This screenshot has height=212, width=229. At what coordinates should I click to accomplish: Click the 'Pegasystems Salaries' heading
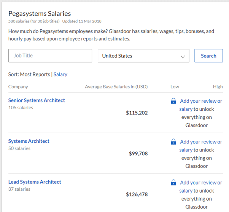[40, 14]
